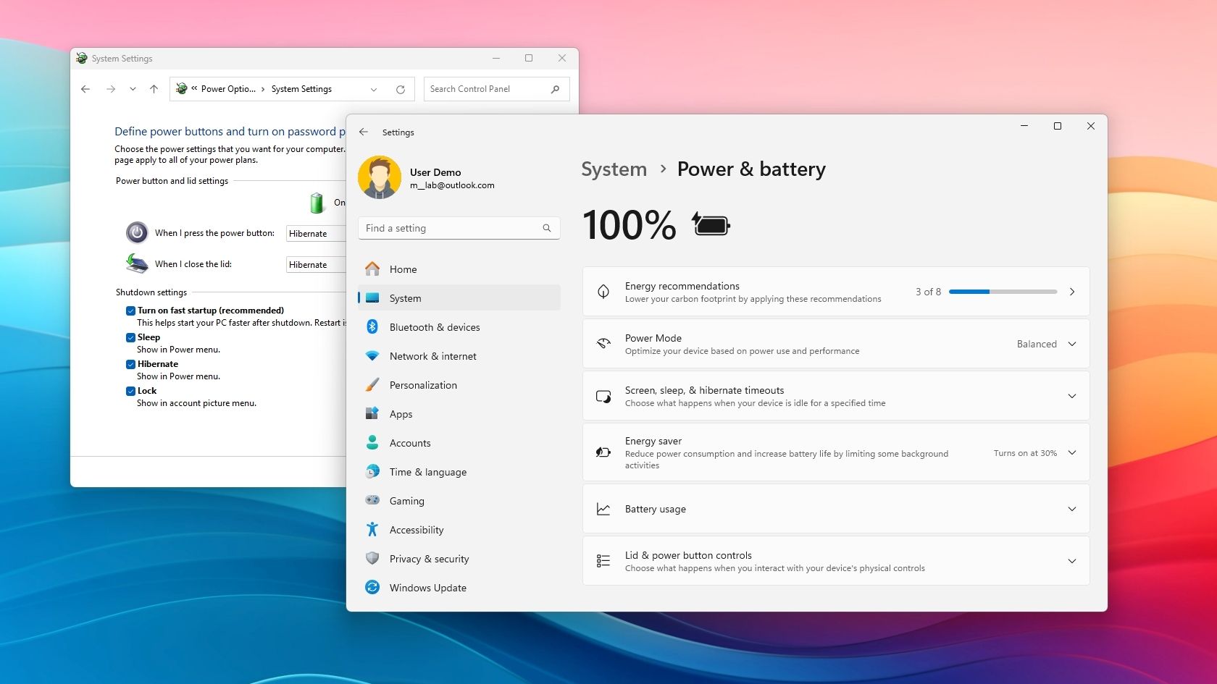Open Accounts settings via its icon
The width and height of the screenshot is (1217, 684).
(372, 442)
